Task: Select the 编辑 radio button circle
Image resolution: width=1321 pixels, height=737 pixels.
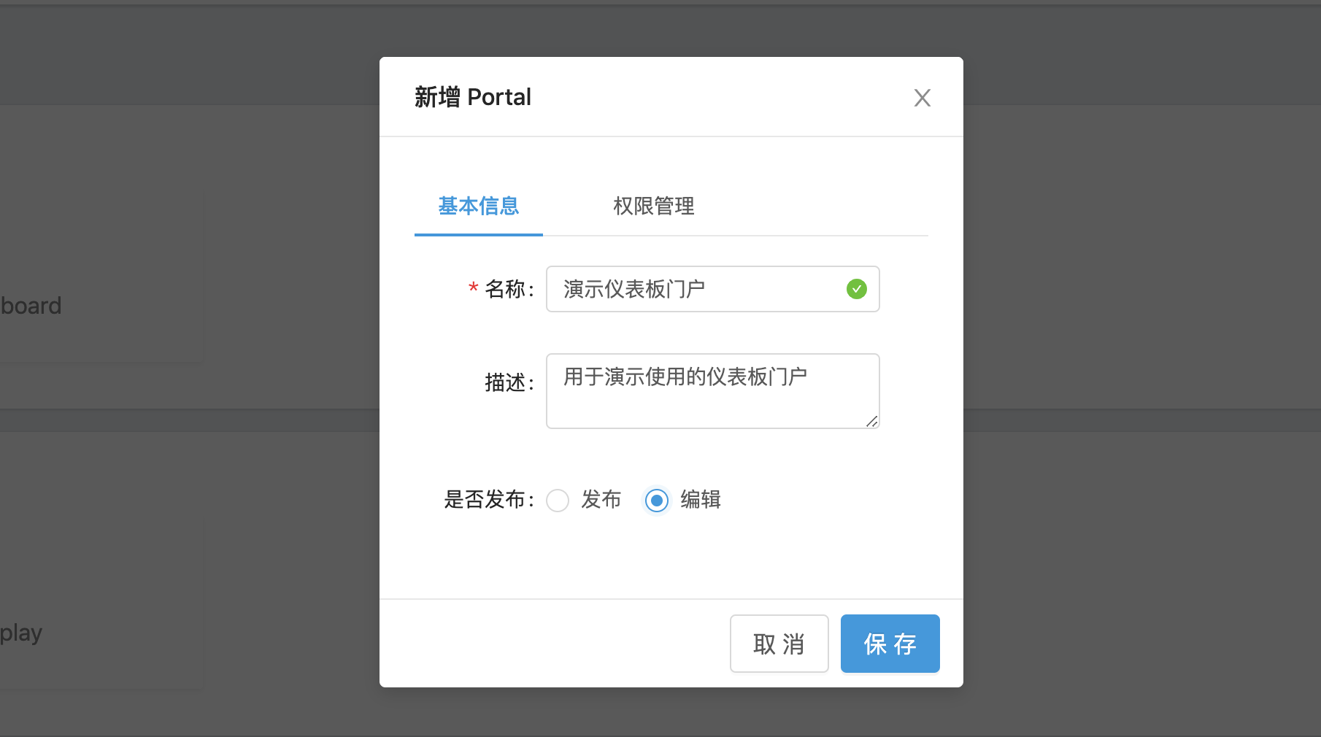Action: click(x=657, y=501)
